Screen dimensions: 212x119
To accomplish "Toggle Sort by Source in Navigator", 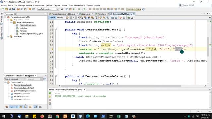I will (40, 107).
